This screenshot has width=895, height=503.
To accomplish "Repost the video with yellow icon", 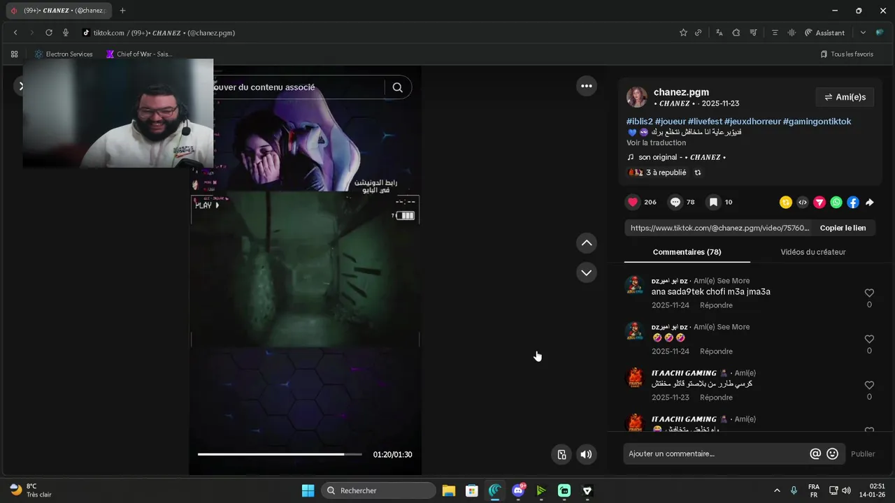I will [786, 203].
